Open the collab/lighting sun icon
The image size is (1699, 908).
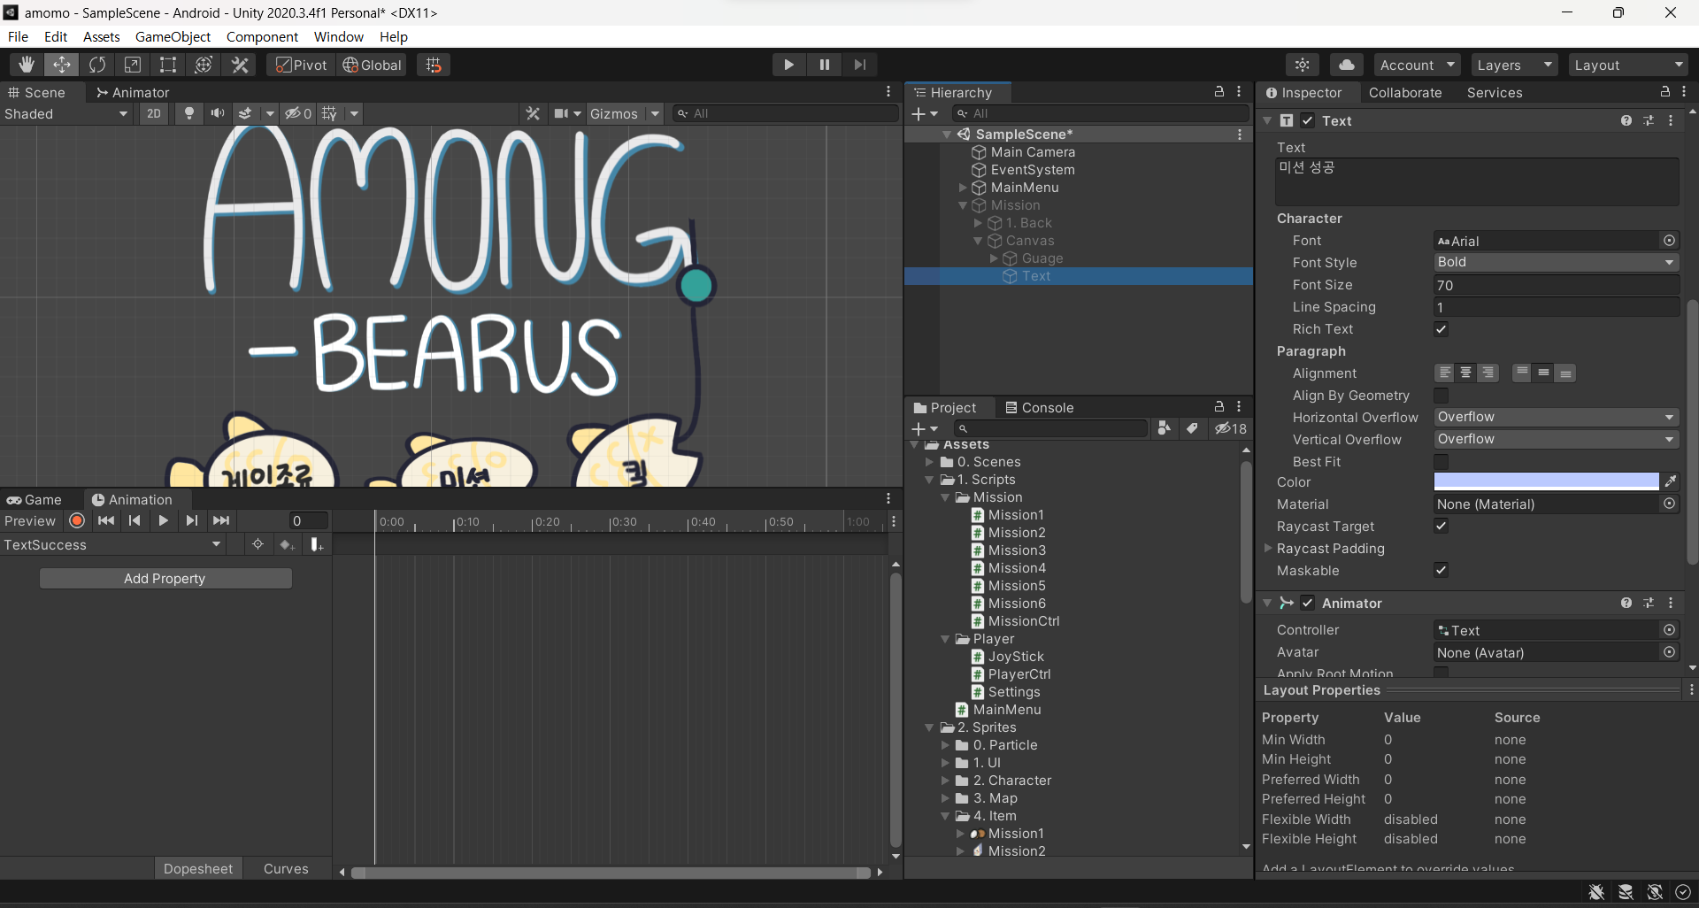click(1303, 65)
